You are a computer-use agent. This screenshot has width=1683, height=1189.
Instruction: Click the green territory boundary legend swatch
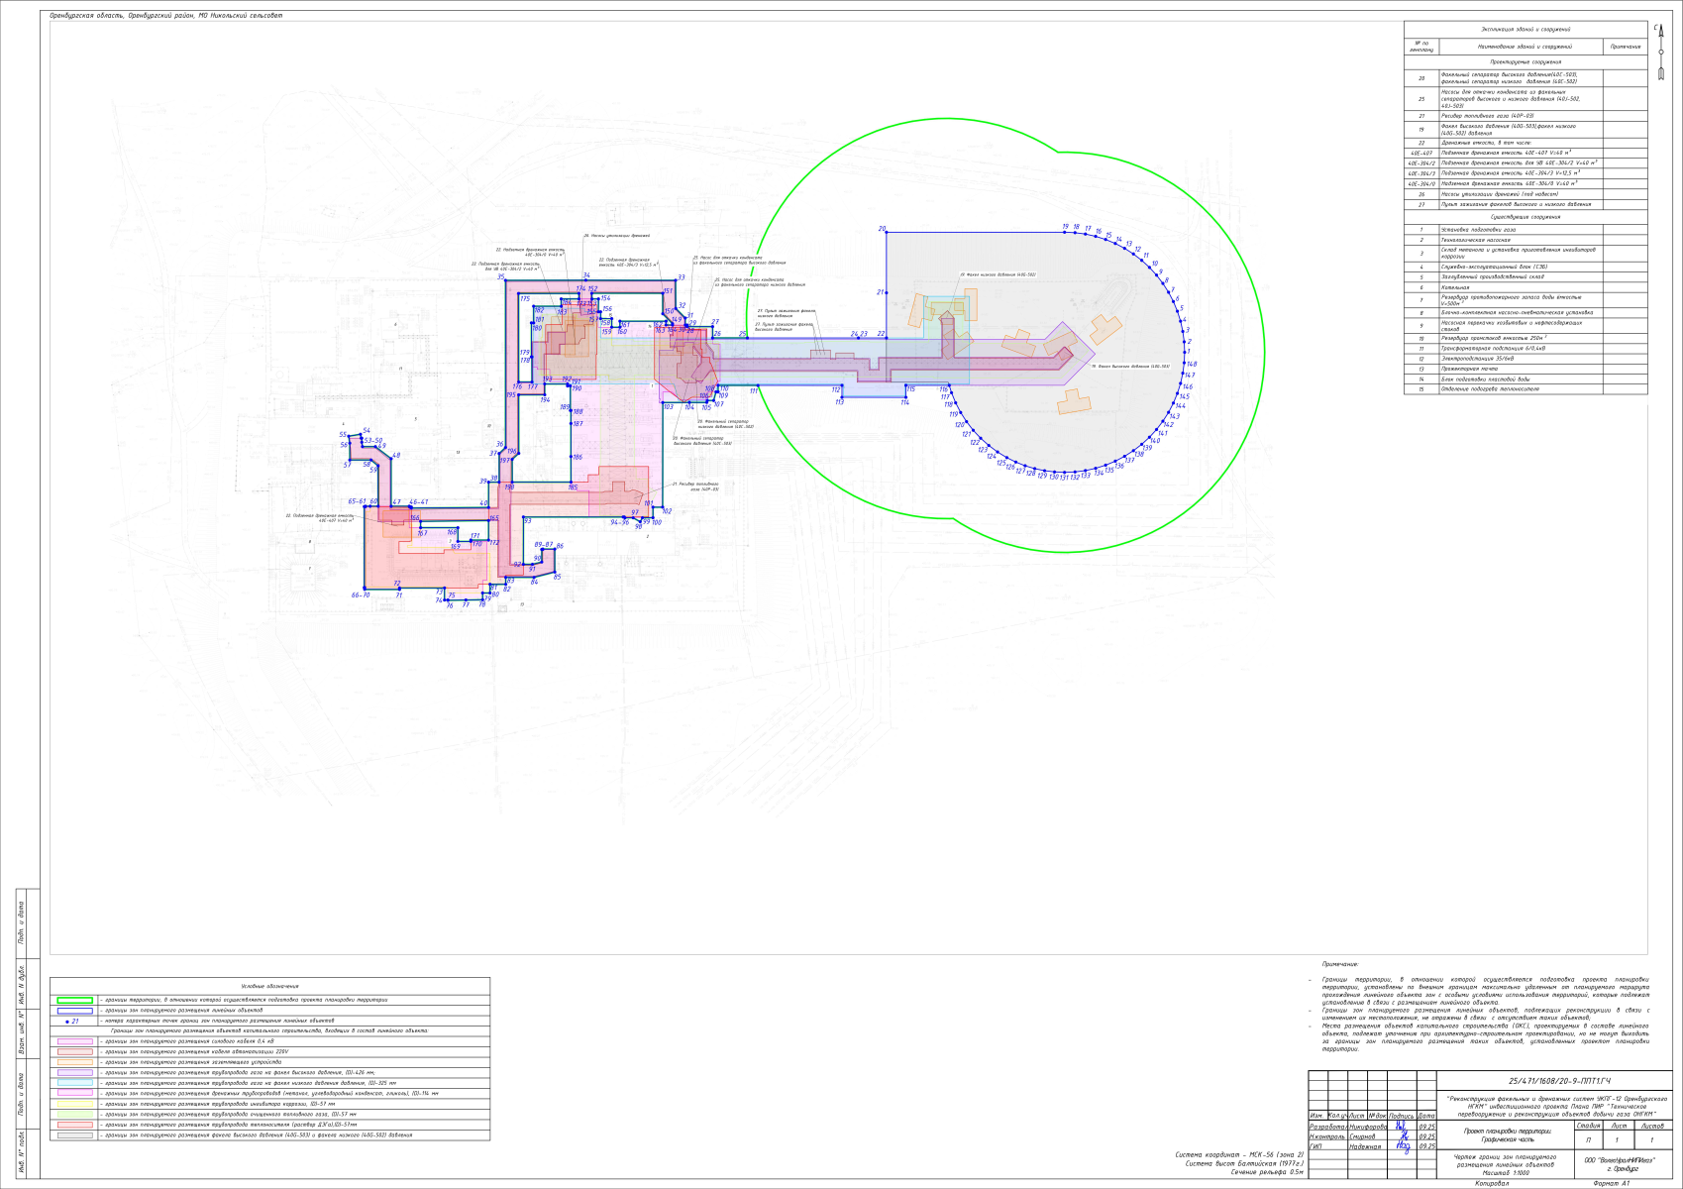pyautogui.click(x=75, y=1000)
